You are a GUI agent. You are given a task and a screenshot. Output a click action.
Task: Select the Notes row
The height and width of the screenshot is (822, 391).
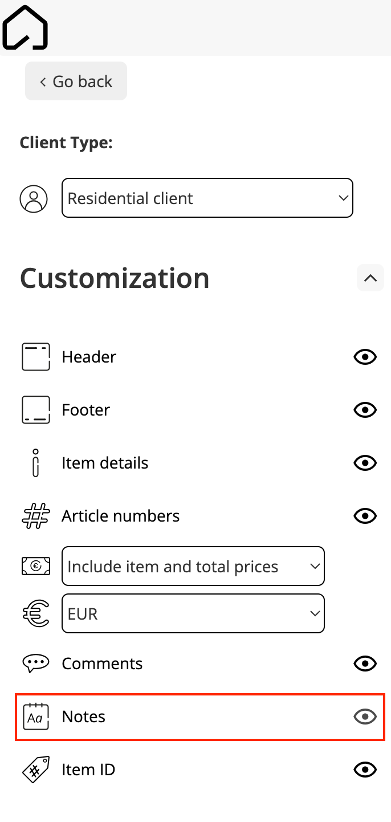point(200,717)
